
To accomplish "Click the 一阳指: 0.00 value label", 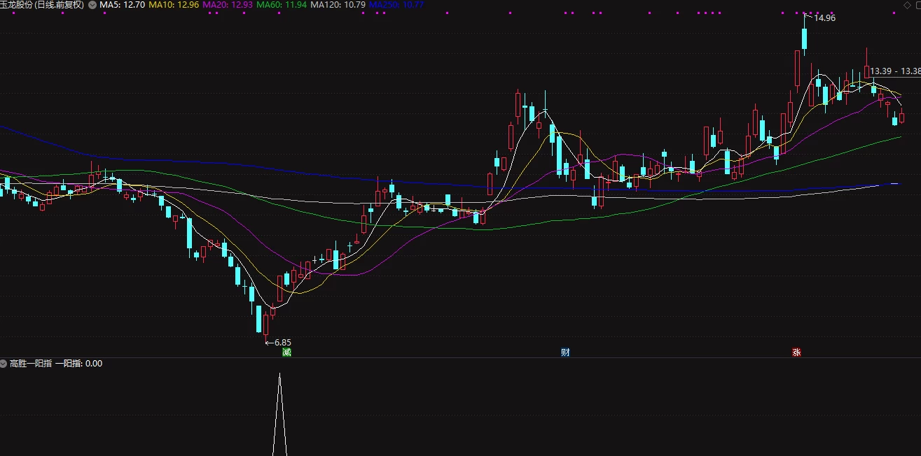I will pyautogui.click(x=79, y=364).
